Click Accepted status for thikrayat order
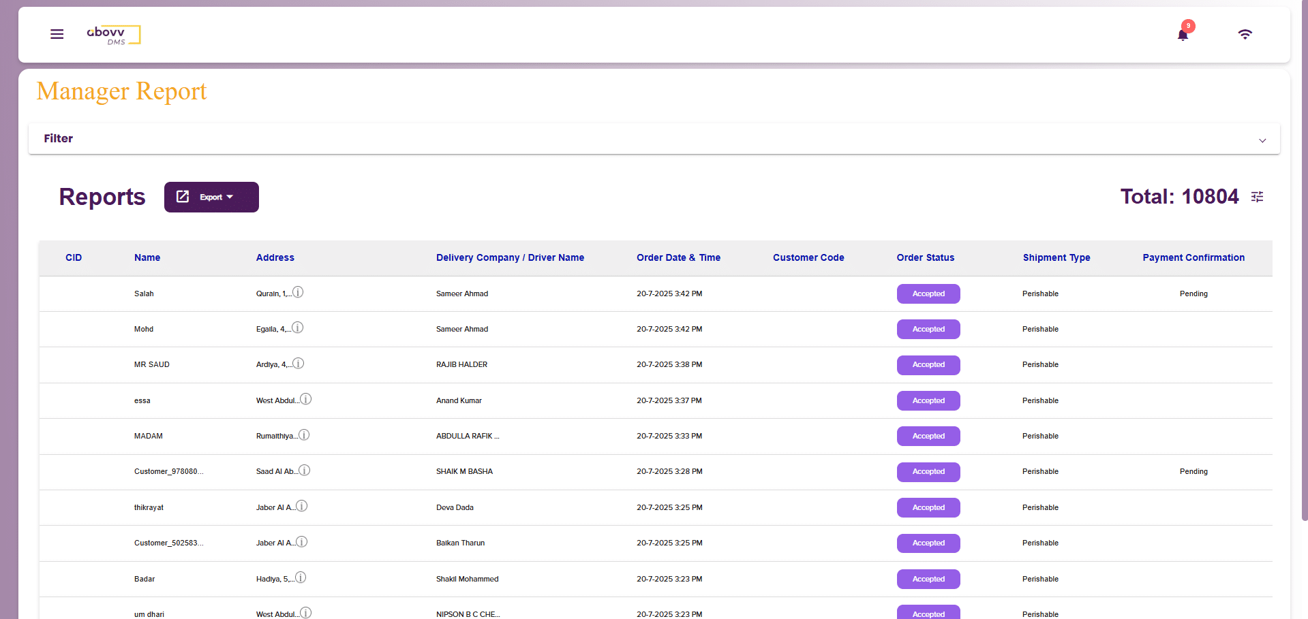The height and width of the screenshot is (619, 1308). tap(928, 507)
